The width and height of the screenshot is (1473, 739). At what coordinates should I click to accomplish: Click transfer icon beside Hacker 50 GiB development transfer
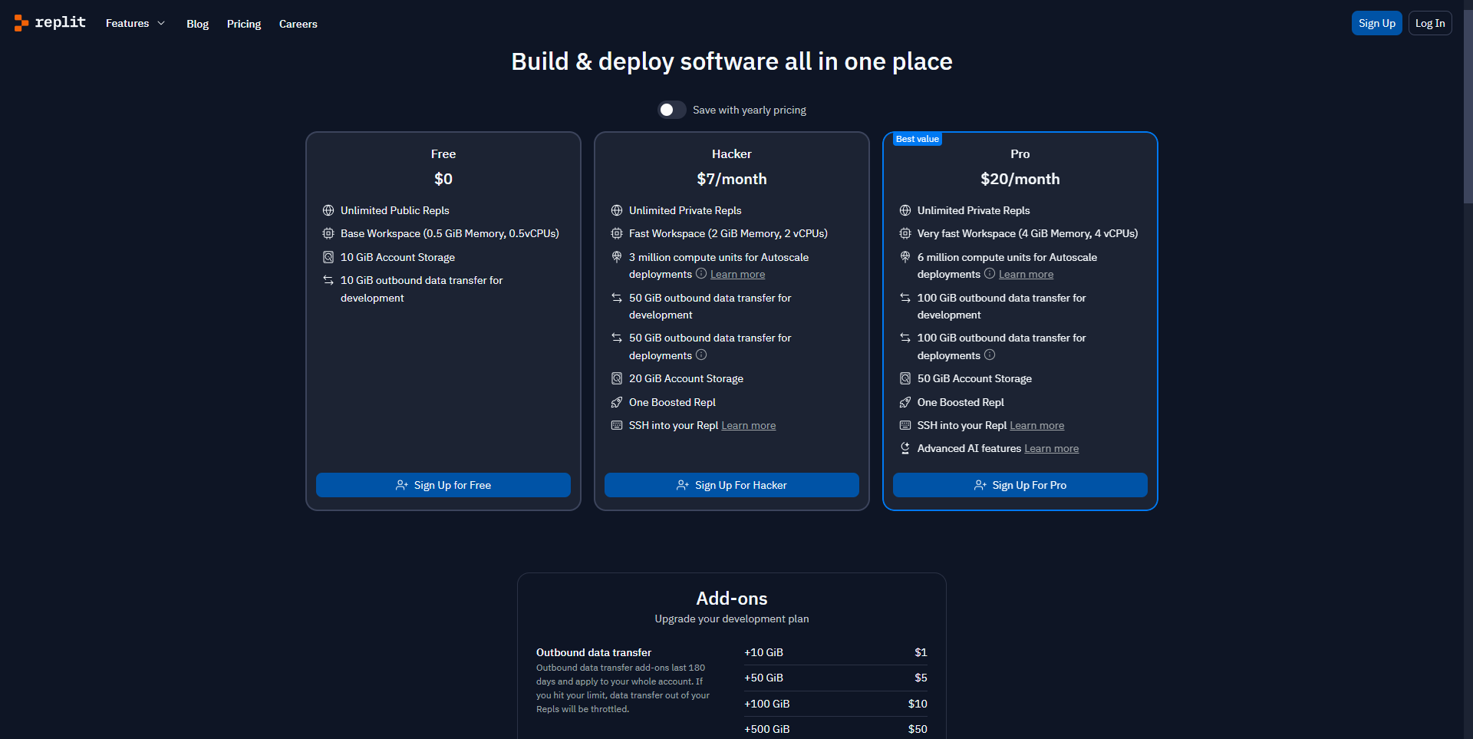(x=617, y=298)
